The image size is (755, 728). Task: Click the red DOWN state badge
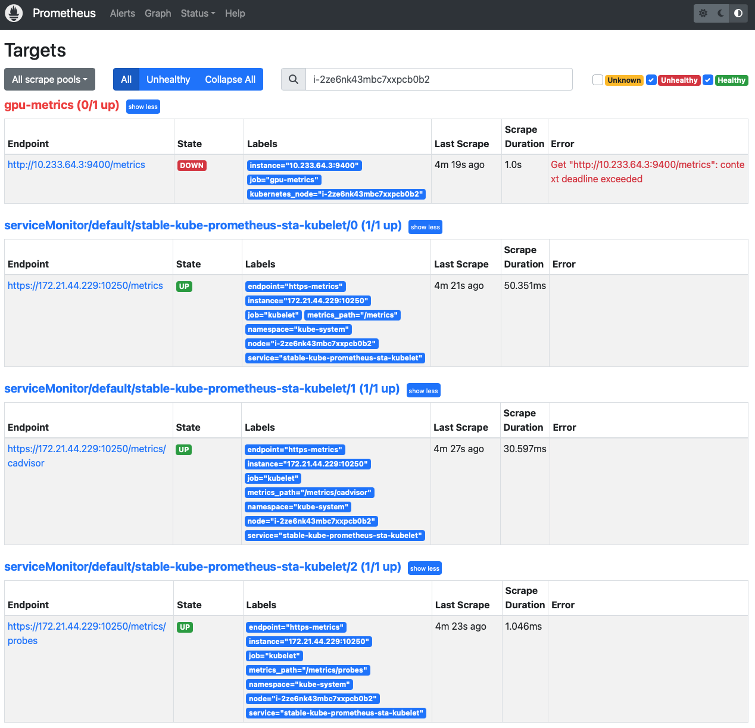(192, 166)
